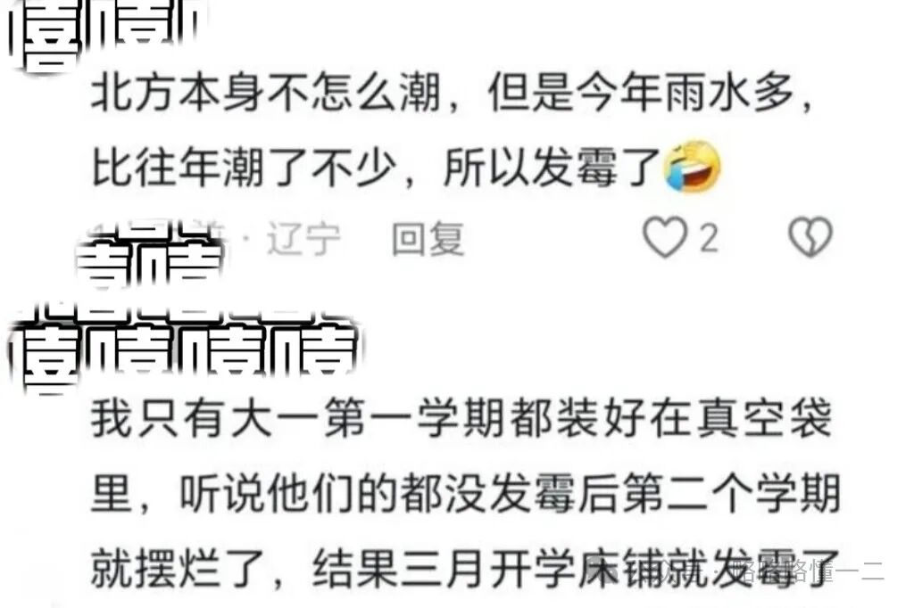
Task: Tap the 辽宁 location label
Action: (x=303, y=239)
